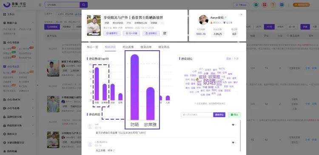Image resolution: width=319 pixels, height=155 pixels.
Task: Open the question mark help icon
Action: [x=273, y=5]
